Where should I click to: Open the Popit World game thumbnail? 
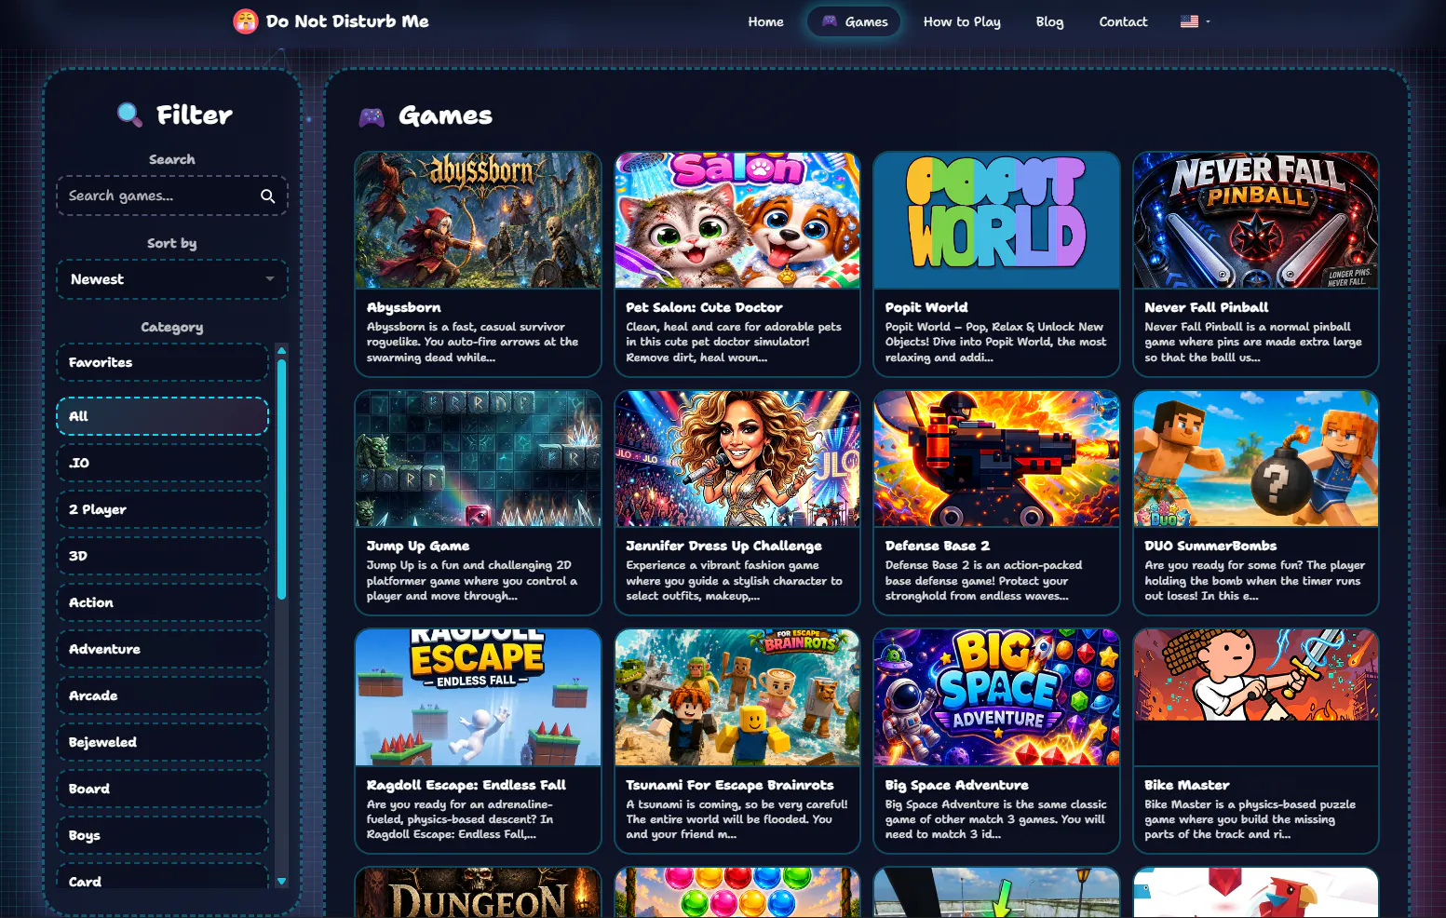point(996,221)
